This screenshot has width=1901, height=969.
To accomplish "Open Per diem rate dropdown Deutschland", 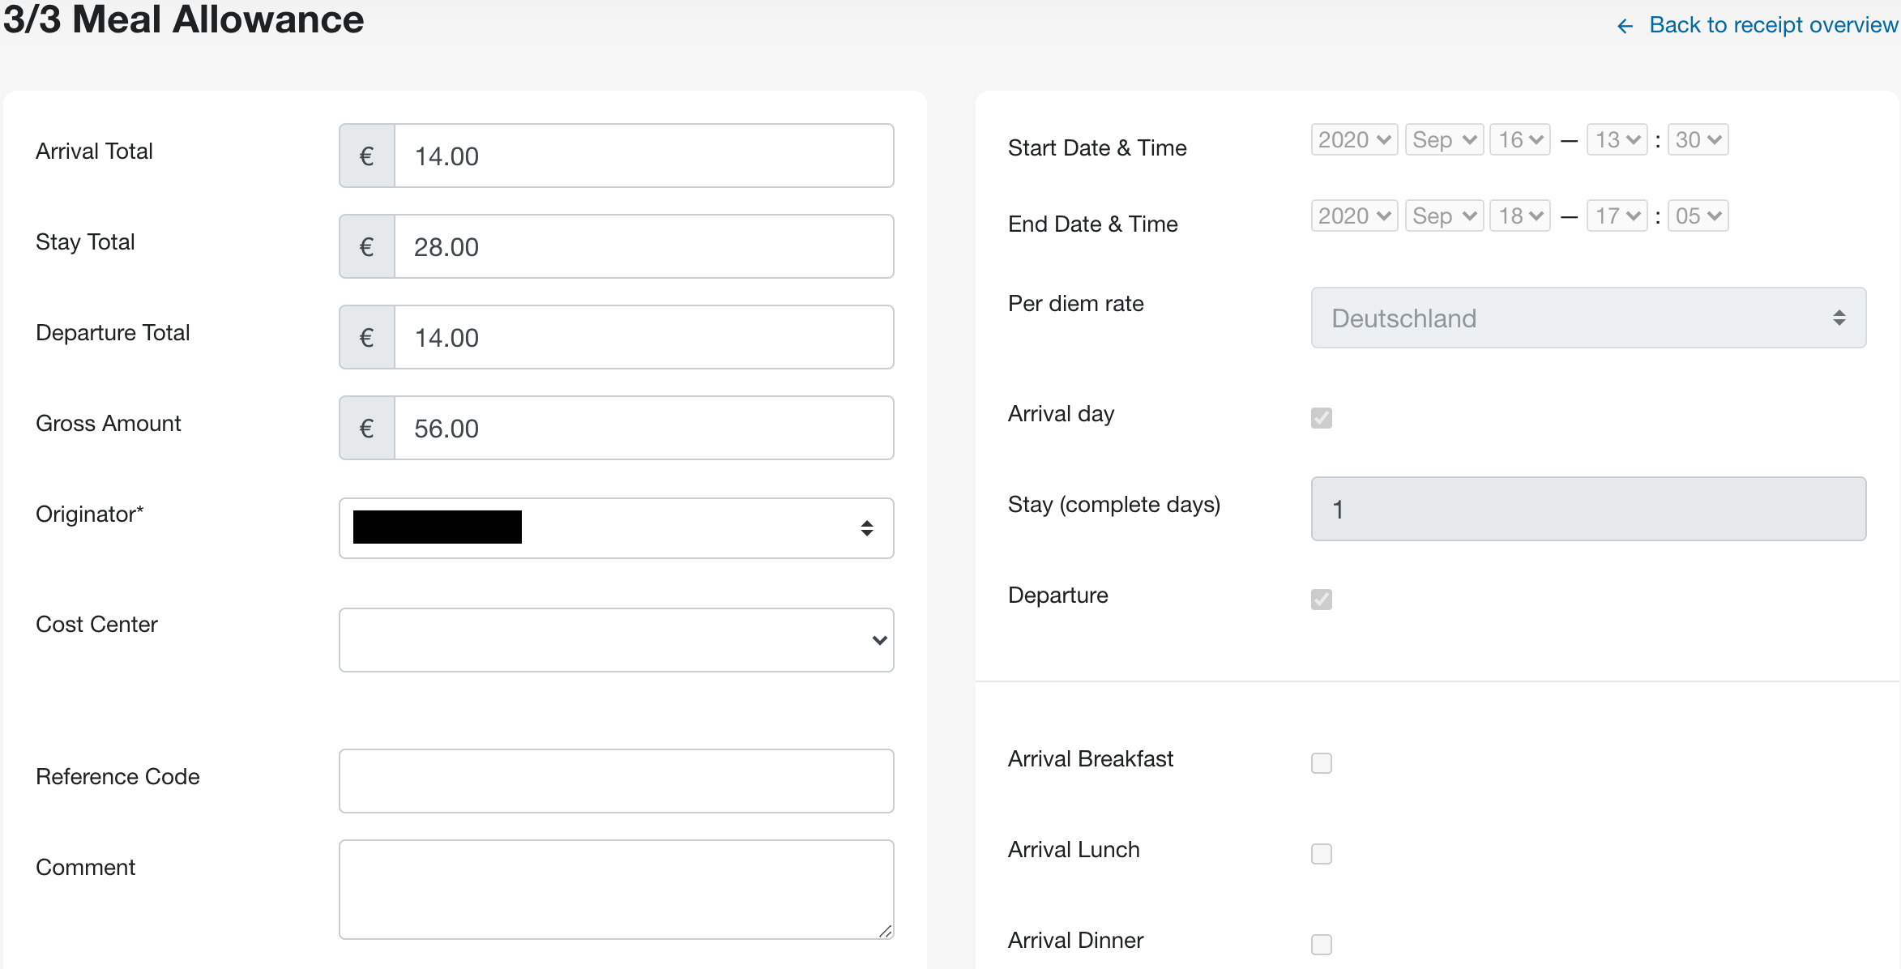I will 1588,318.
